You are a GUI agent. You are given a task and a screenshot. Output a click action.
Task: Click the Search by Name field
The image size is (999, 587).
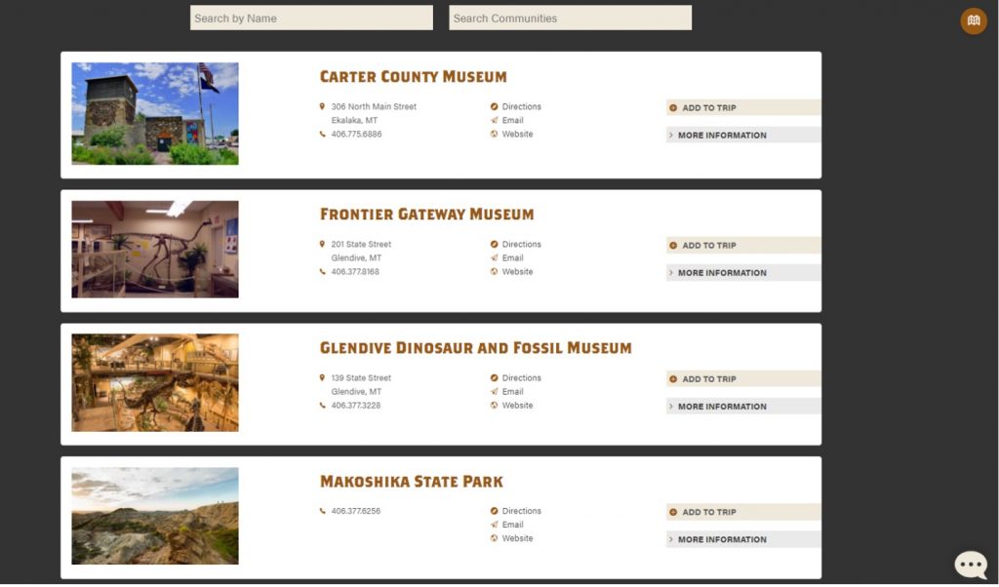[311, 18]
